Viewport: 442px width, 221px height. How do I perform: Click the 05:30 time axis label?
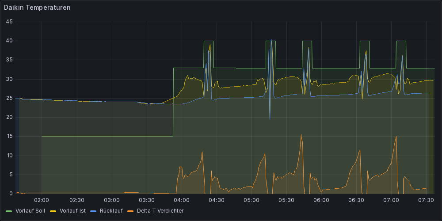(x=286, y=200)
